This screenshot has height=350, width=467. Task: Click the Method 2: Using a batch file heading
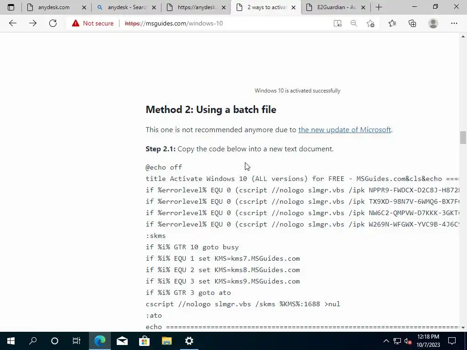pos(211,109)
